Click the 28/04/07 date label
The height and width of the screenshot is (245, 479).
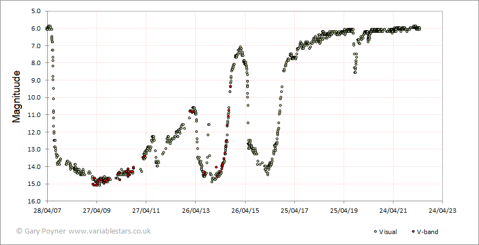coord(48,211)
